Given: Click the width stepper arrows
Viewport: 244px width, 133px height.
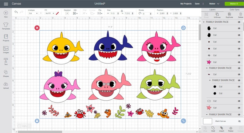Looking at the screenshot, I should point(118,13).
